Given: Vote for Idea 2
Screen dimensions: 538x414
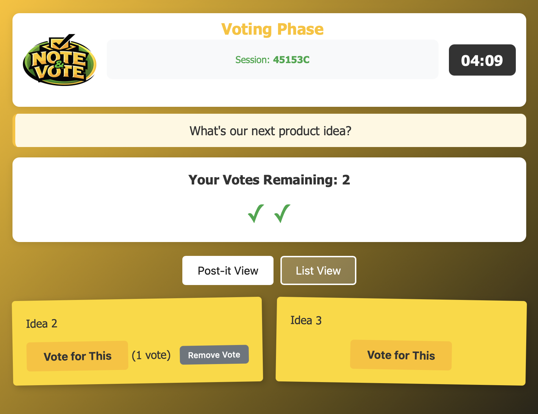Looking at the screenshot, I should pyautogui.click(x=77, y=356).
